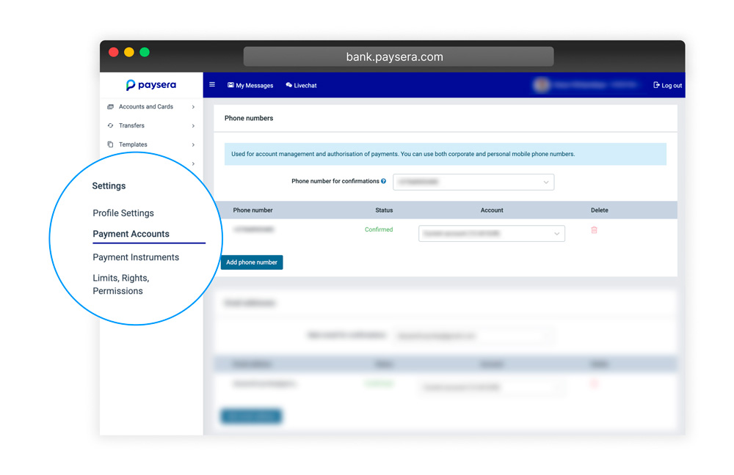
Task: Open Limits, Rights, Permissions settings
Action: (x=120, y=284)
